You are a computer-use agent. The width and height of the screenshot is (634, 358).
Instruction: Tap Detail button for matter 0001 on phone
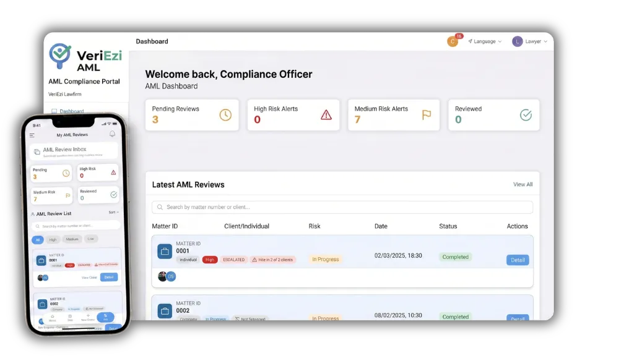click(109, 277)
